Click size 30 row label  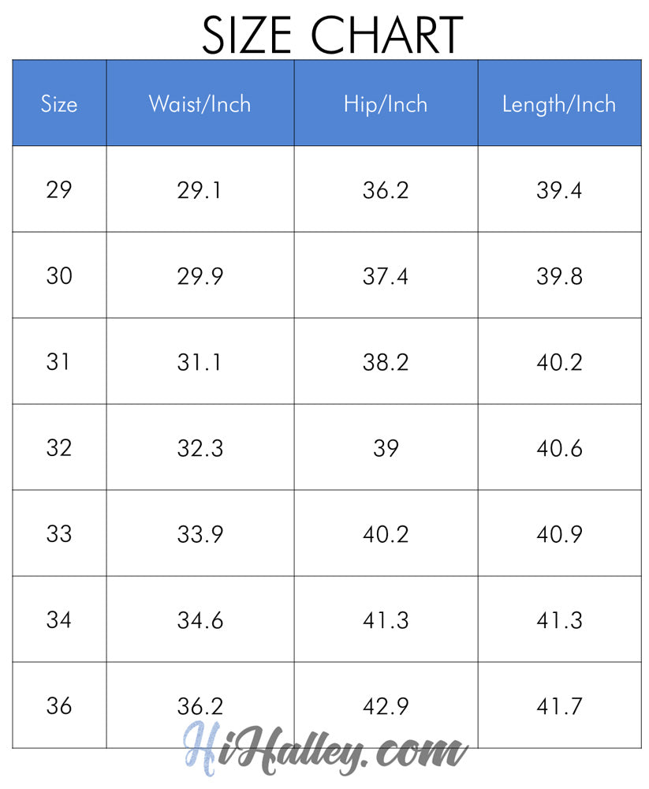pos(59,275)
